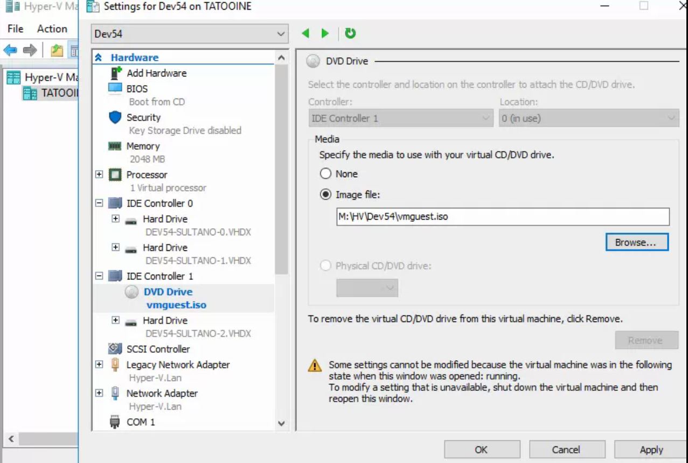Click the folder icon in Hyper-V Manager toolbar
This screenshot has height=463, width=688.
57,51
